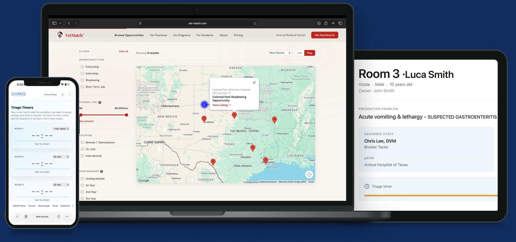Click the tablet Triage timer progress bar
The width and height of the screenshot is (516, 242).
click(x=431, y=196)
